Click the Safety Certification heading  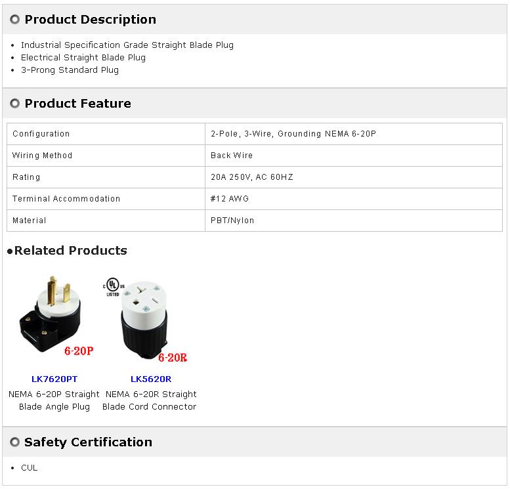[x=88, y=442]
